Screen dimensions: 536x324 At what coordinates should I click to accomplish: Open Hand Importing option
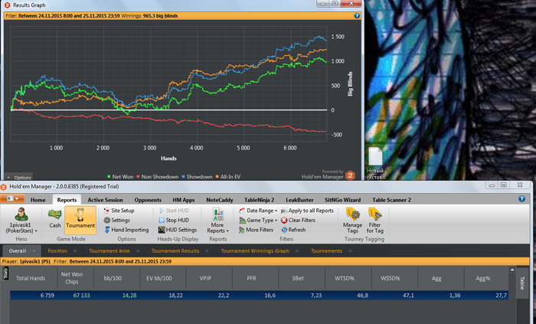pyautogui.click(x=126, y=230)
